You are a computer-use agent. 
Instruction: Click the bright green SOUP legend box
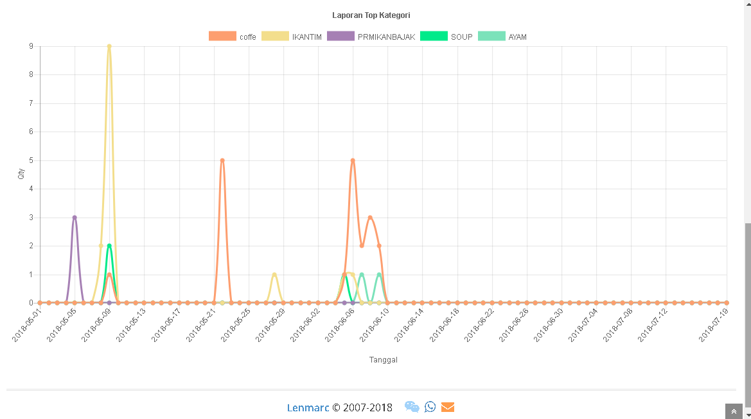click(434, 37)
